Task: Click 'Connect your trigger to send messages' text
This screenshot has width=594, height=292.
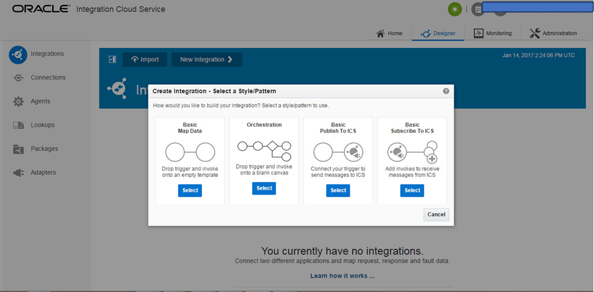Action: click(338, 172)
